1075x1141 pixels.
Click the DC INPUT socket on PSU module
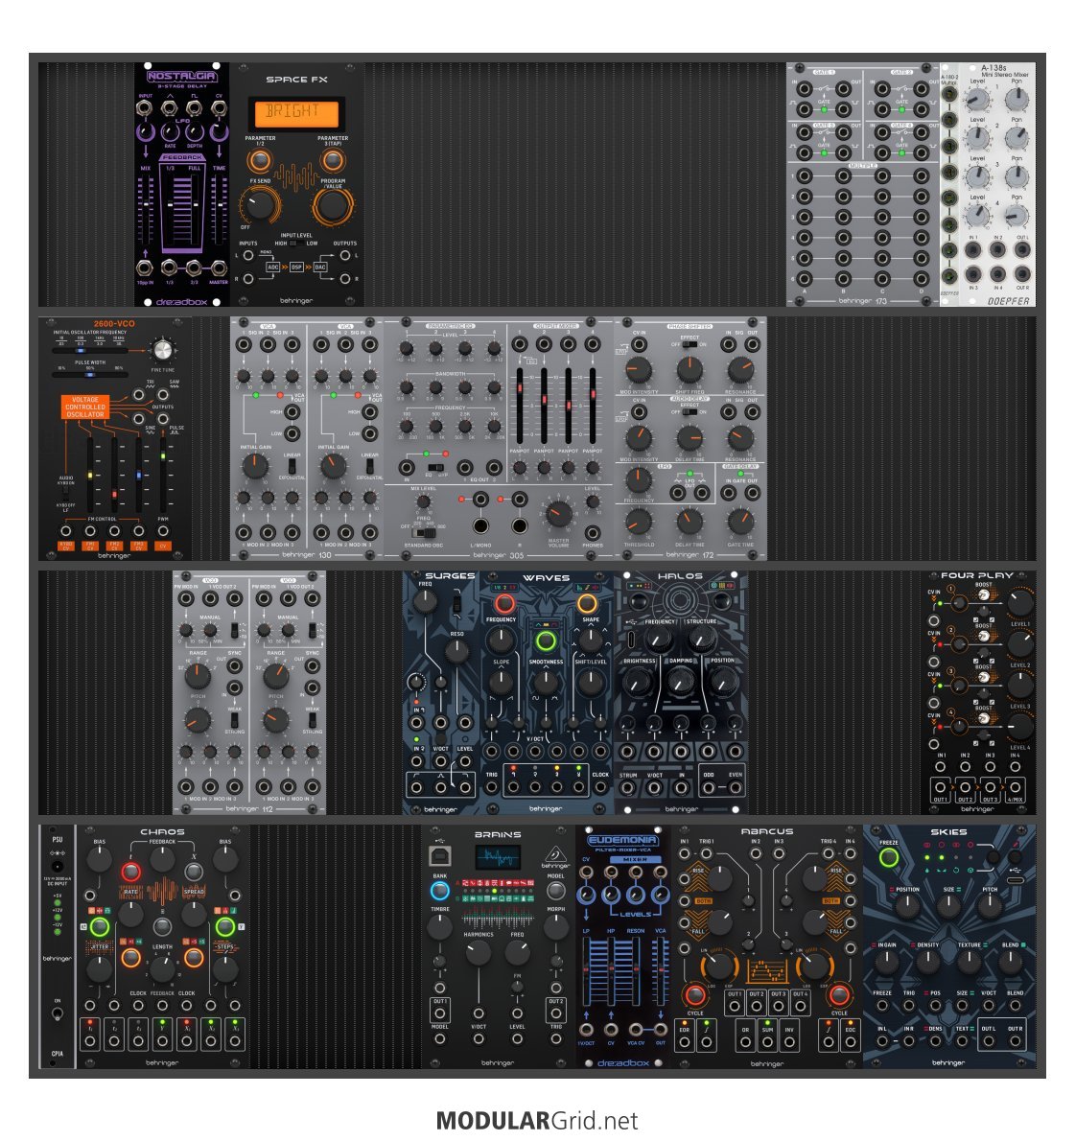[57, 867]
